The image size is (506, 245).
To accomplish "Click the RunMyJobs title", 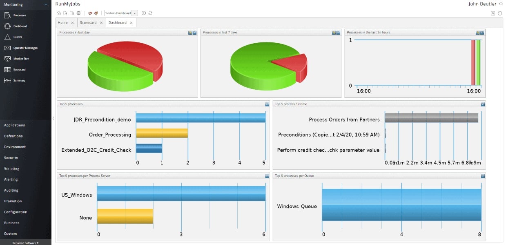I will (68, 4).
